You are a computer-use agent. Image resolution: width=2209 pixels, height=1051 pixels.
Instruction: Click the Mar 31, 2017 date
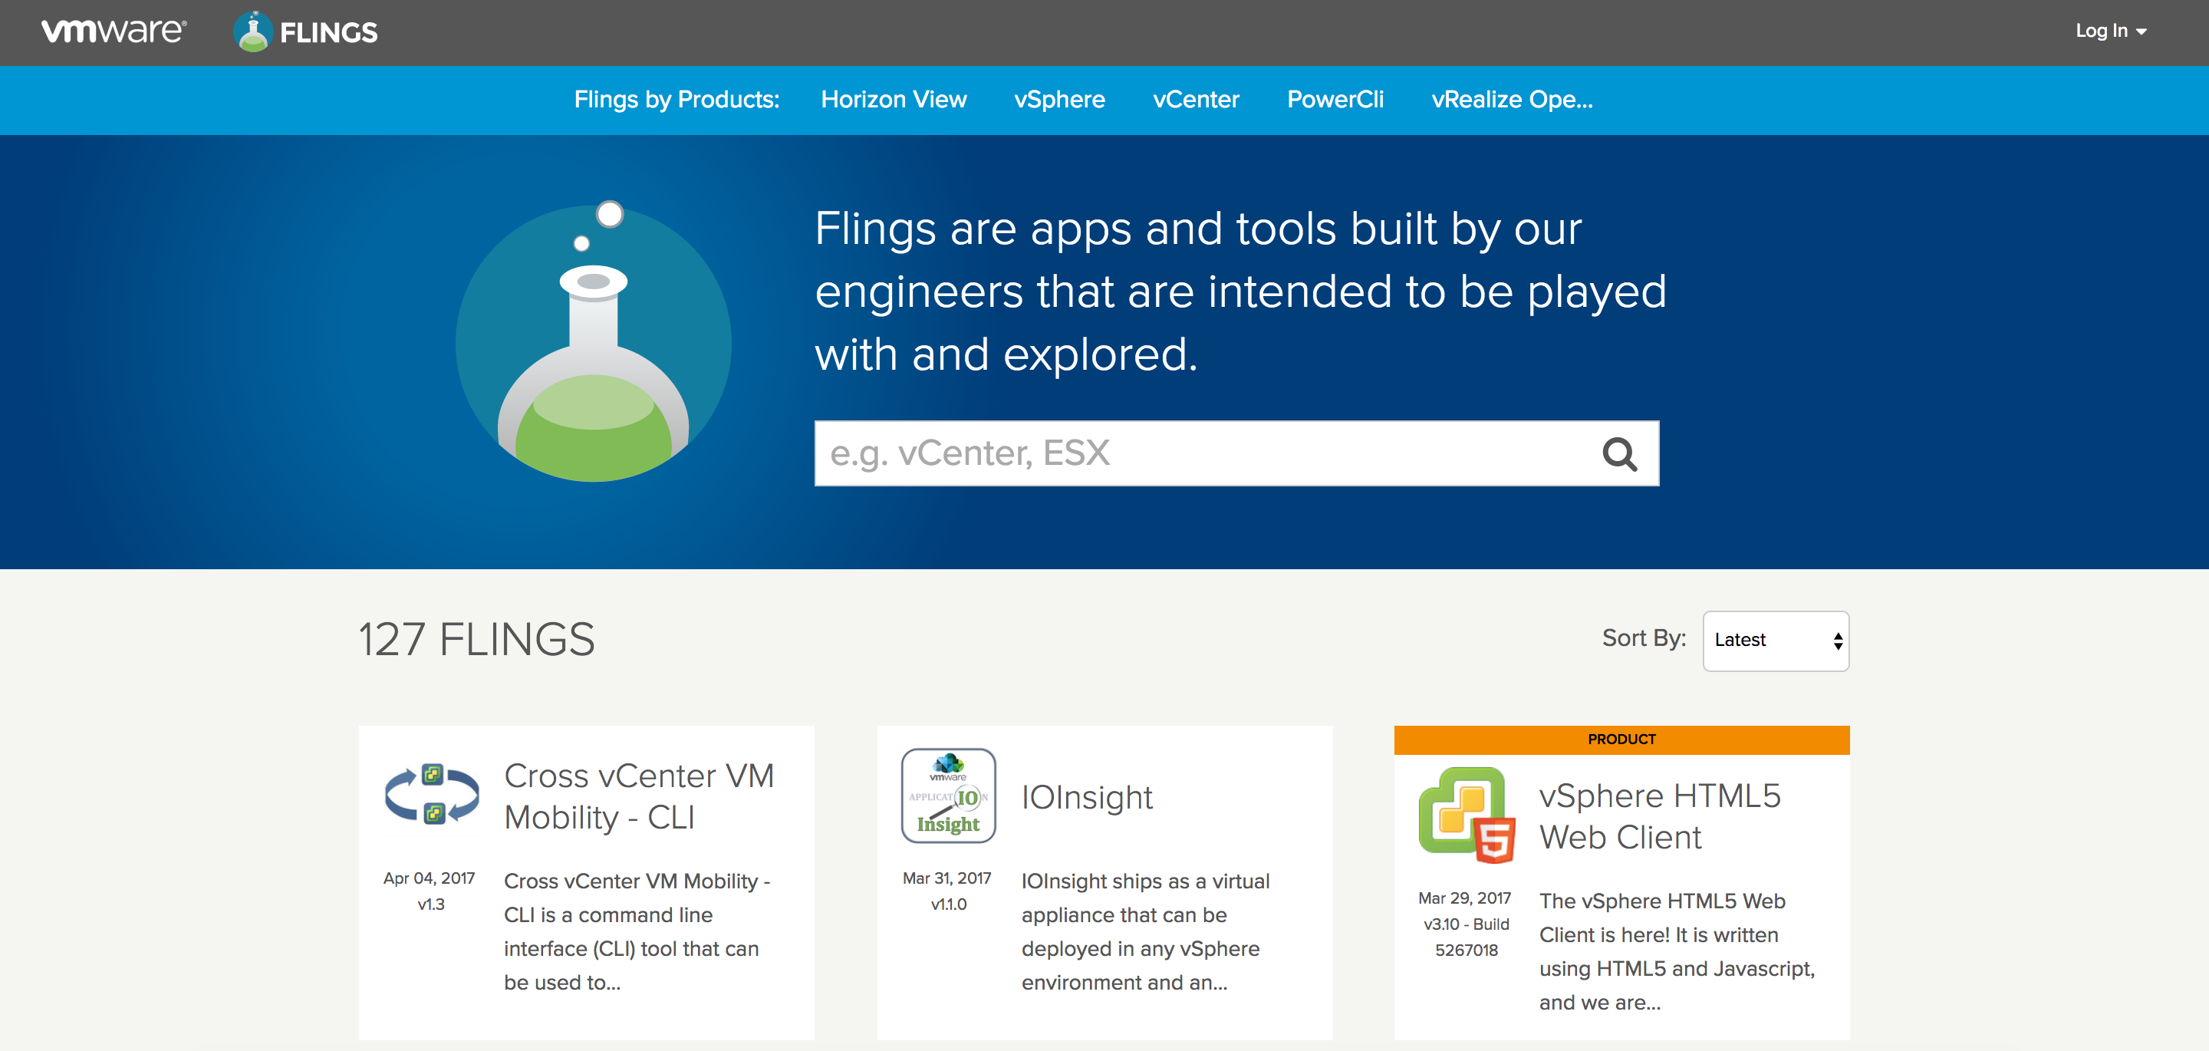click(946, 878)
